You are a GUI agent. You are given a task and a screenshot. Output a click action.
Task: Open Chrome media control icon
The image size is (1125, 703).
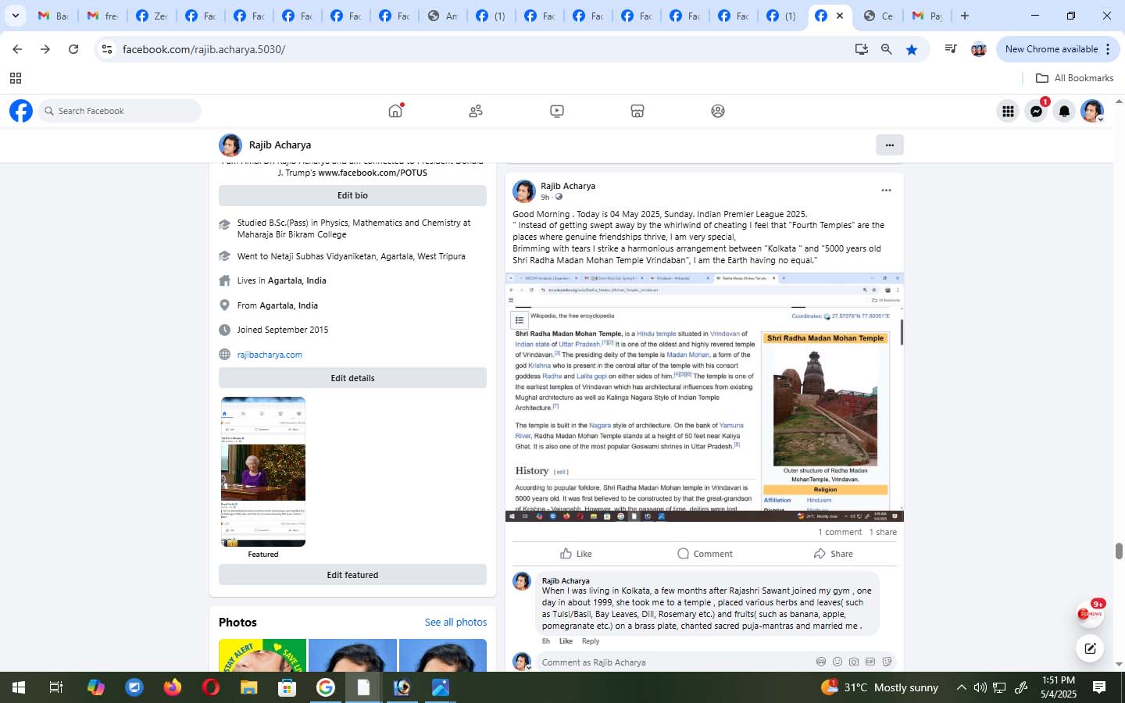(951, 49)
